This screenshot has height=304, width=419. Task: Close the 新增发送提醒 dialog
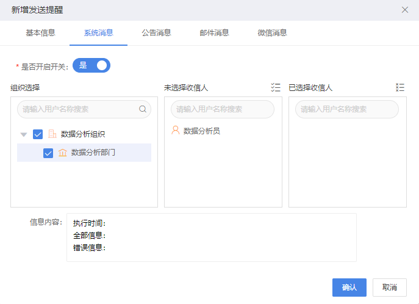point(405,10)
